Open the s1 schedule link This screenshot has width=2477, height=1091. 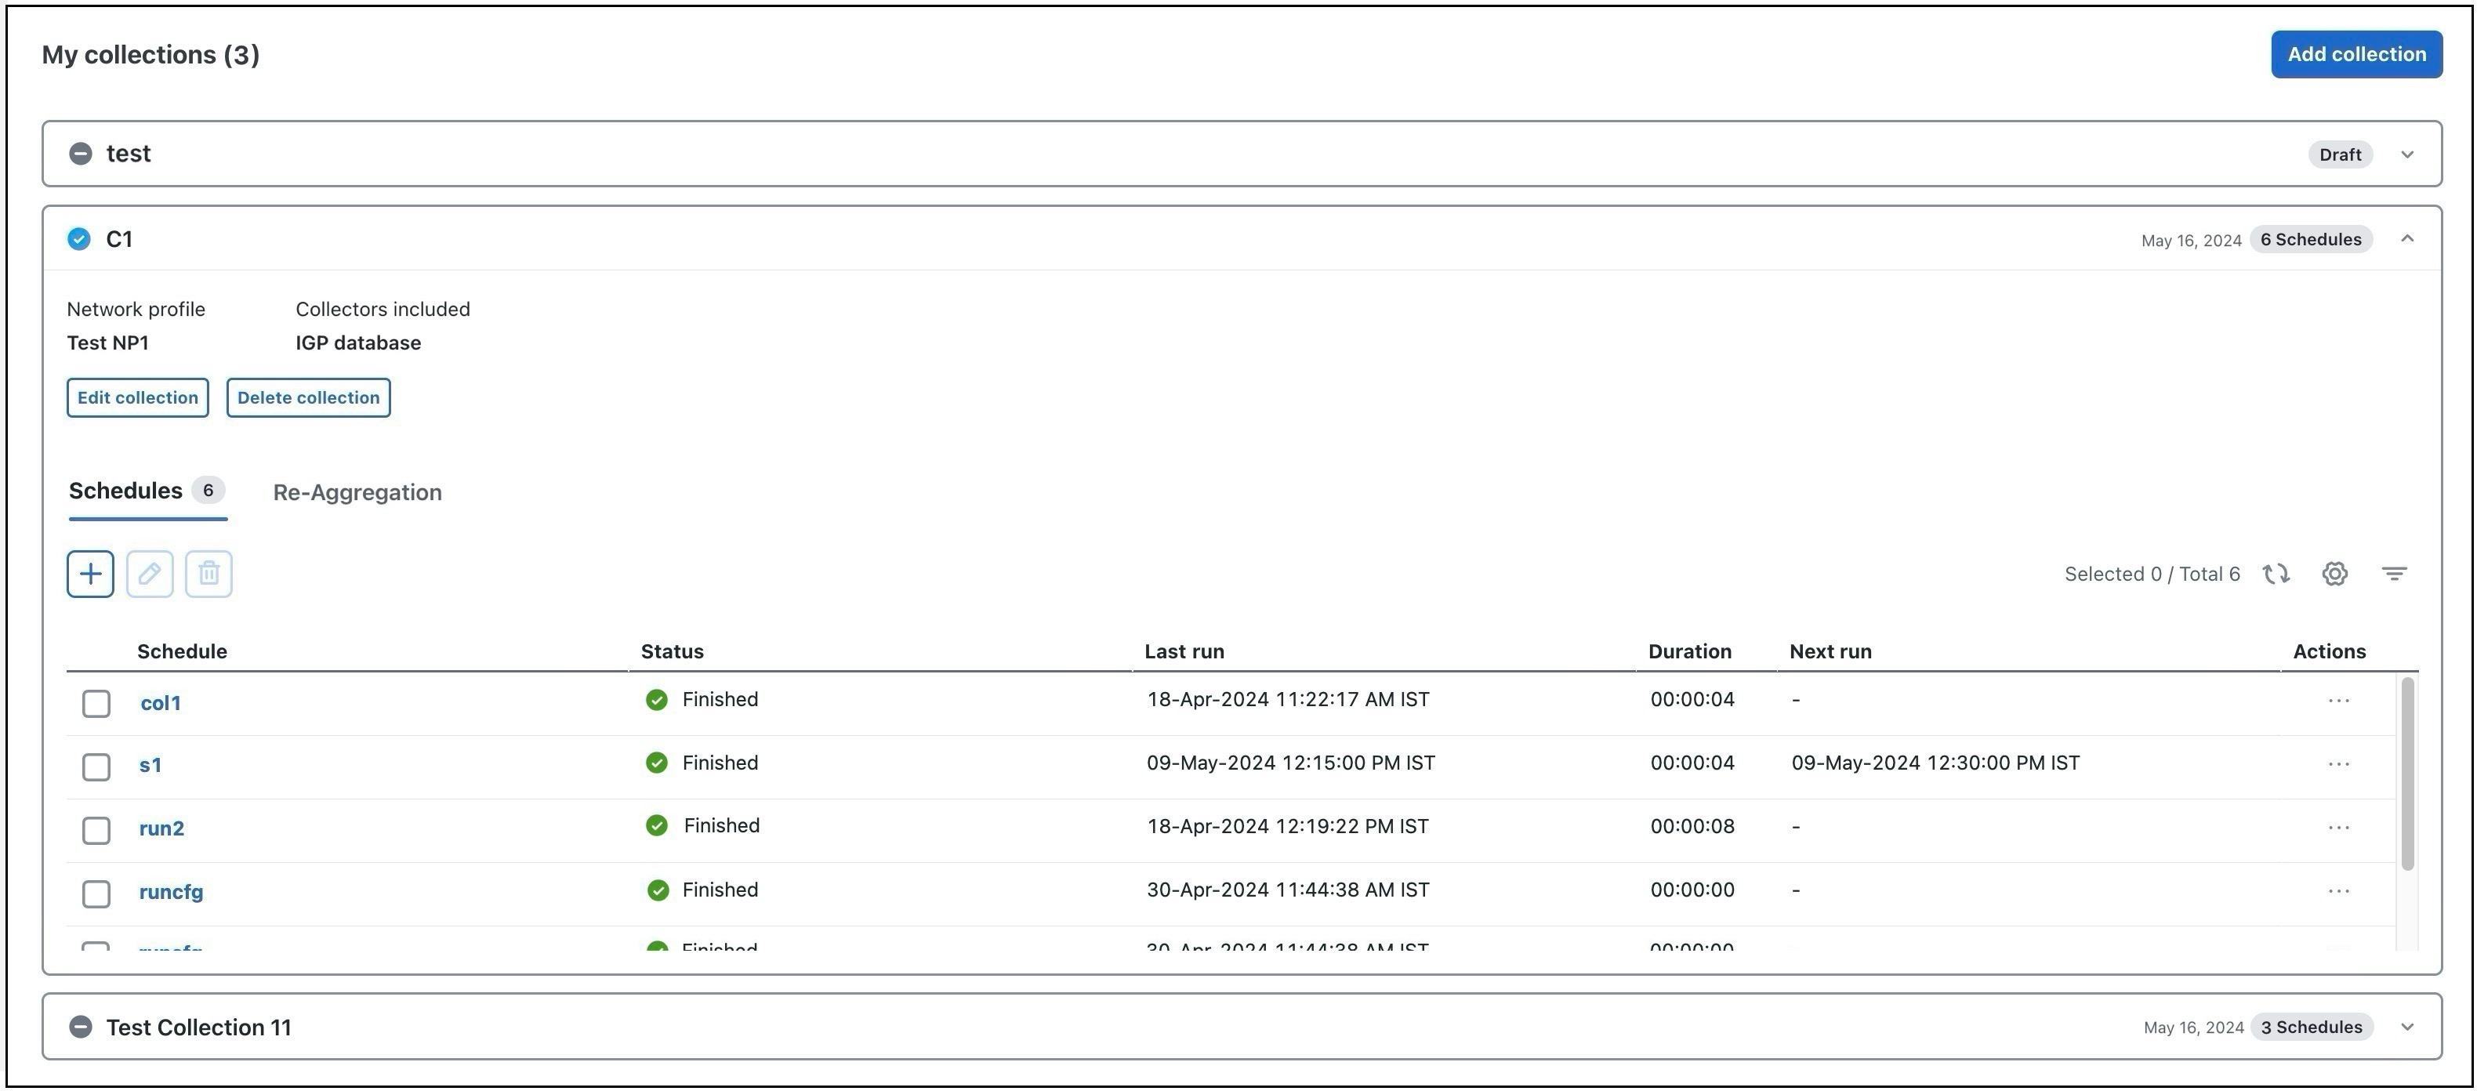pos(150,765)
